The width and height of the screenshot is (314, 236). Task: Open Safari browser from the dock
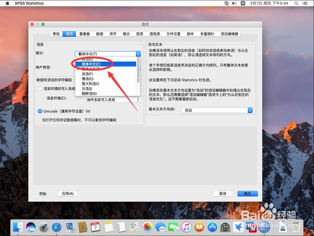pos(57,227)
